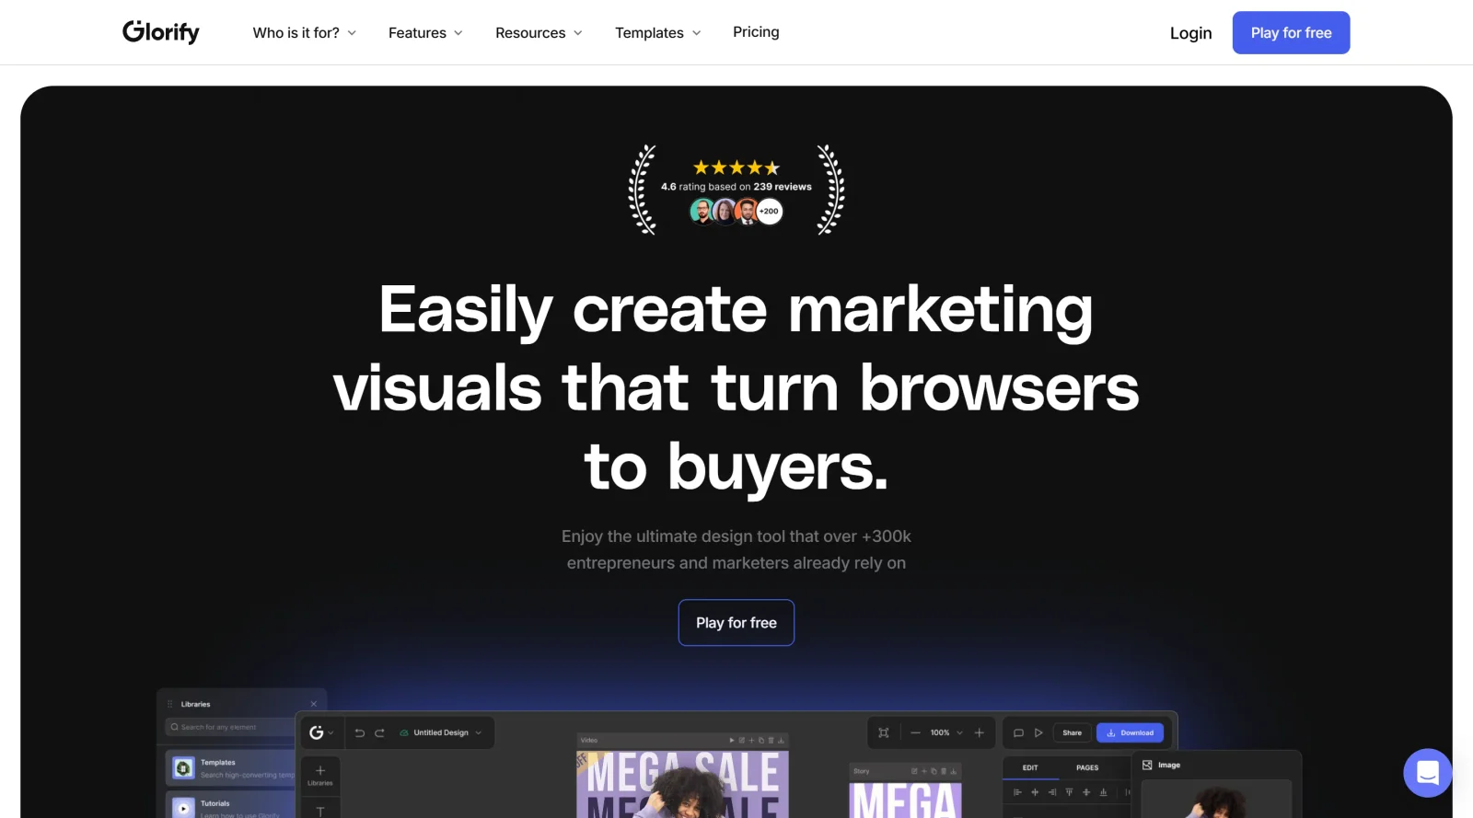Viewport: 1473px width, 818px height.
Task: Open the Glorify G menu dropdown in the editor
Action: (x=321, y=732)
